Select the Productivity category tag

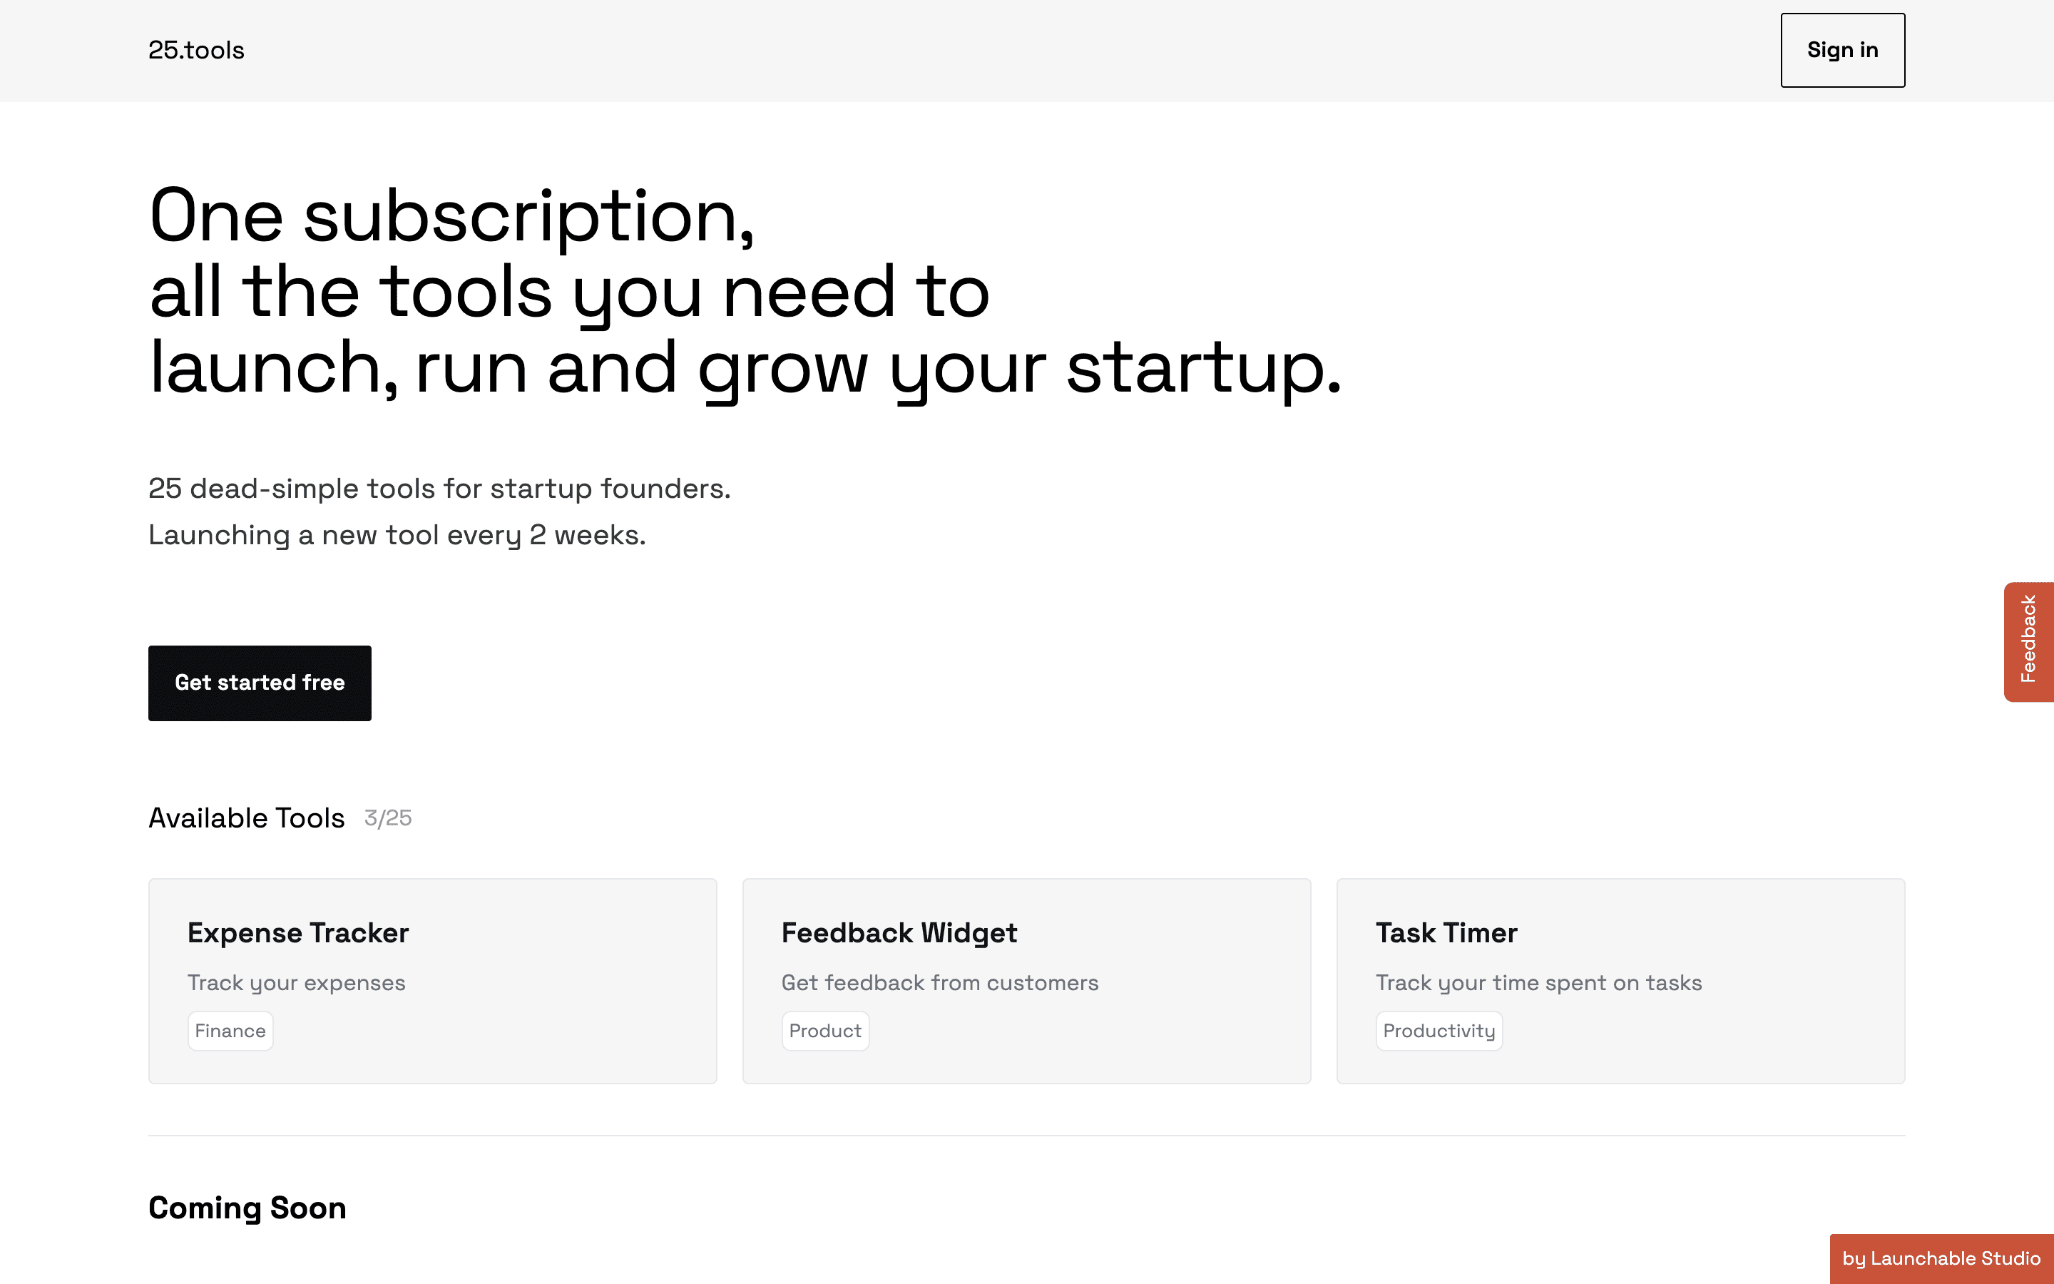click(x=1439, y=1030)
